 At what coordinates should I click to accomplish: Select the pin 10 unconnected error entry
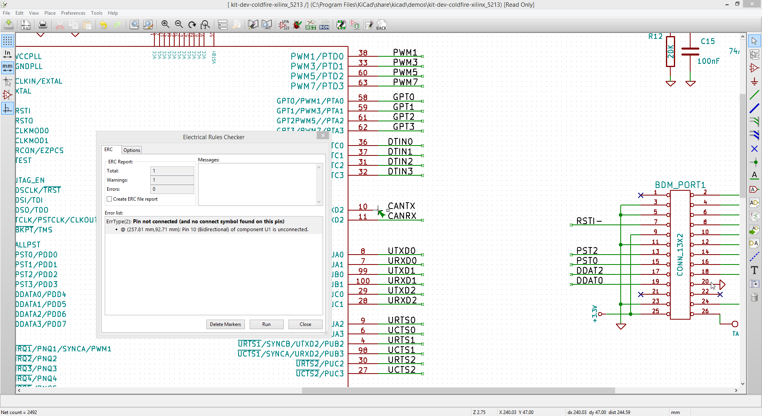[x=214, y=230]
